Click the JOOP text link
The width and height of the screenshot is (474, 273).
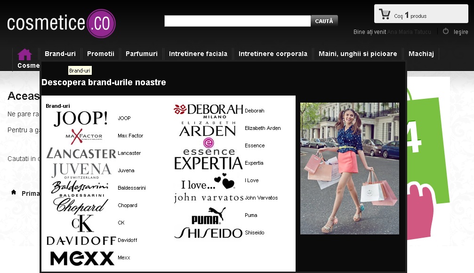click(x=124, y=118)
